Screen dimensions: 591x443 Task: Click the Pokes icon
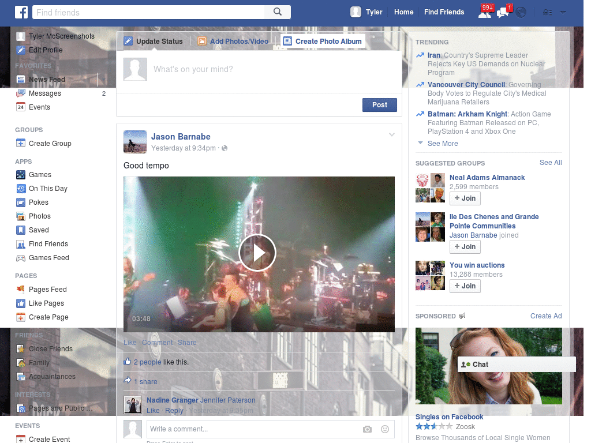(x=21, y=202)
